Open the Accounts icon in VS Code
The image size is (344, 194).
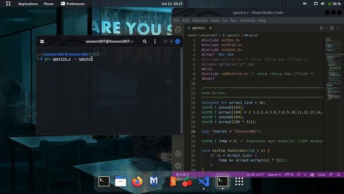pos(178,154)
